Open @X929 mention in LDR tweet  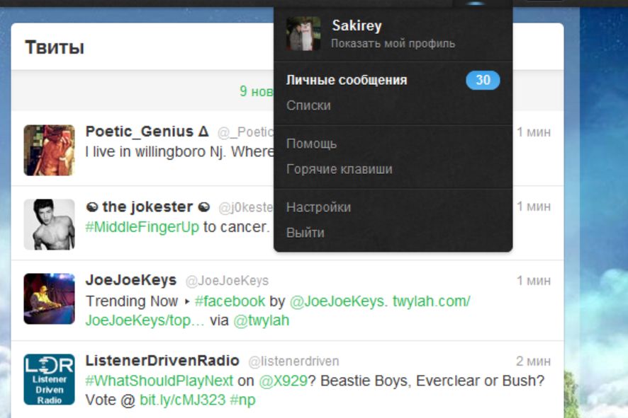click(x=283, y=381)
